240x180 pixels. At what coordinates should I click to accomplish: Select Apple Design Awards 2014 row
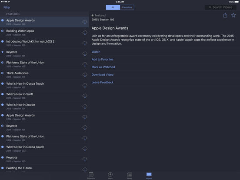click(x=44, y=117)
